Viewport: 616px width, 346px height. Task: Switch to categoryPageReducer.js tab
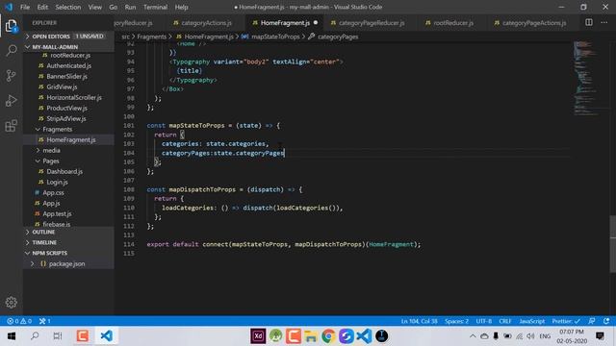coord(372,23)
